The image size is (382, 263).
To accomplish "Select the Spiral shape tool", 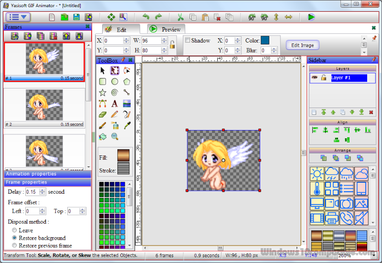I will click(115, 92).
